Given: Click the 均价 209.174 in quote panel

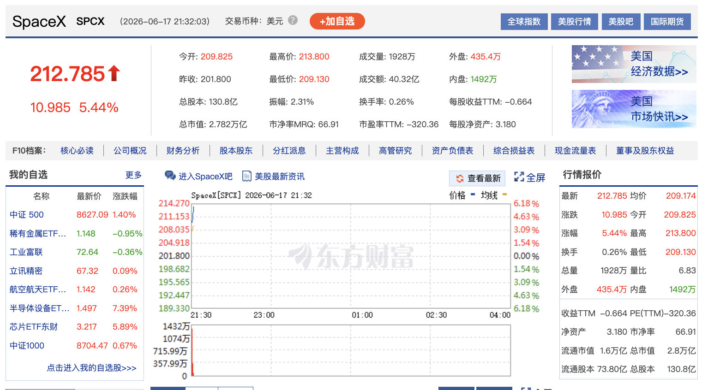Looking at the screenshot, I should coord(681,196).
